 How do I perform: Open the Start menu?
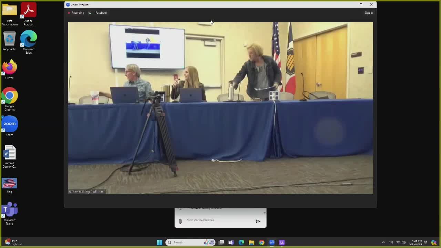159,242
